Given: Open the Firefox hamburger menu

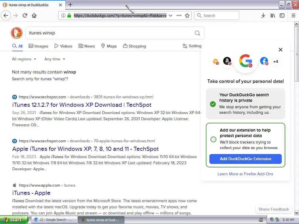Looking at the screenshot, I should coord(293,15).
